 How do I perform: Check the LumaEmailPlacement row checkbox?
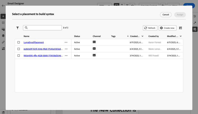tap(18, 42)
